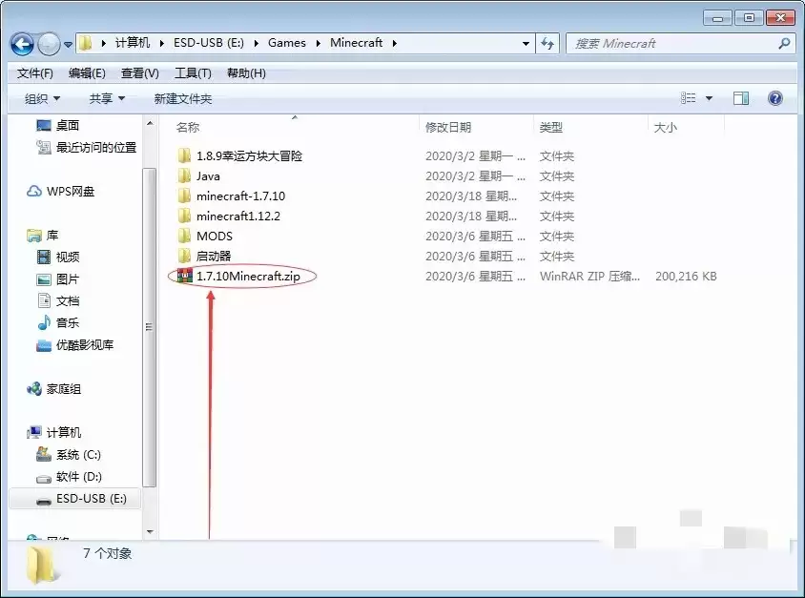This screenshot has width=805, height=598.
Task: Select Games breadcrumb in address bar
Action: [x=286, y=43]
